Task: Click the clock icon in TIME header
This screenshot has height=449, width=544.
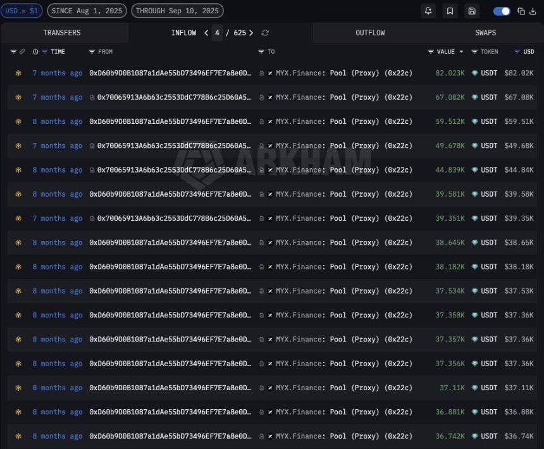Action: coord(35,52)
